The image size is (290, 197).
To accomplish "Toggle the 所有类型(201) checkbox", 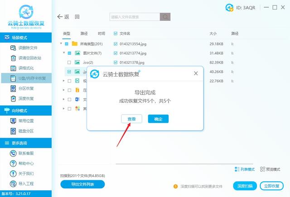I will tap(67, 44).
